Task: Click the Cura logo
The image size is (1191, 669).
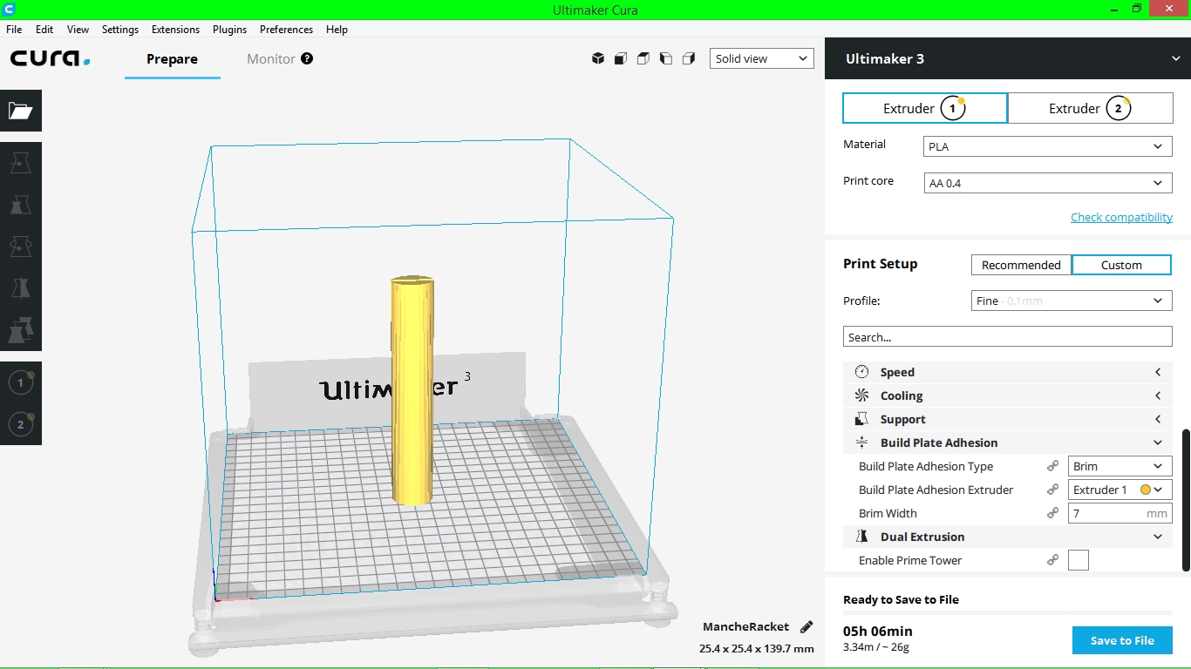Action: [51, 58]
